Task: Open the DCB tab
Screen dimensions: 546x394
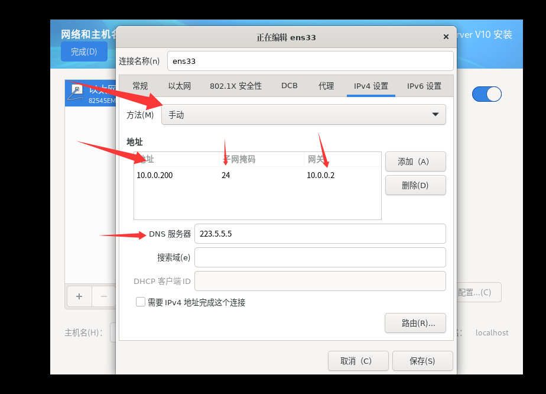Action: 289,86
